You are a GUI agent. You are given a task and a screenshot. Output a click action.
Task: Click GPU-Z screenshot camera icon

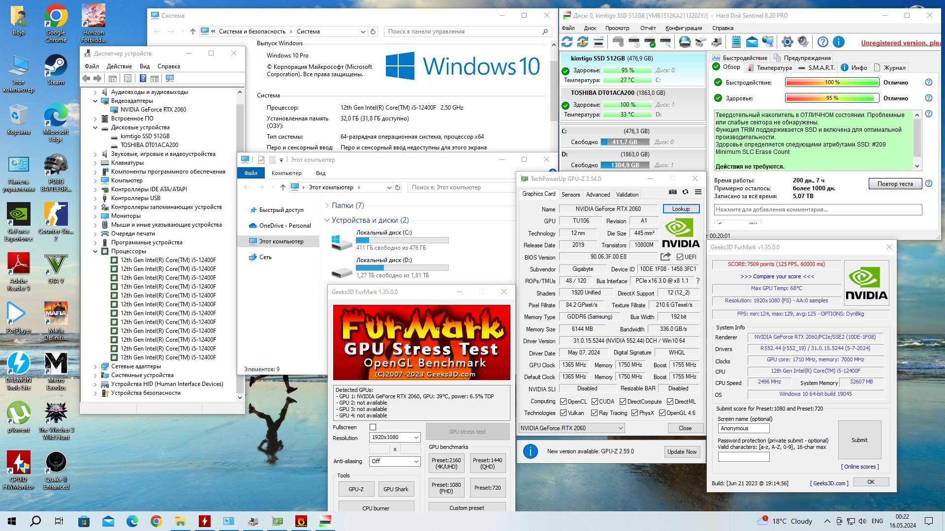point(672,192)
